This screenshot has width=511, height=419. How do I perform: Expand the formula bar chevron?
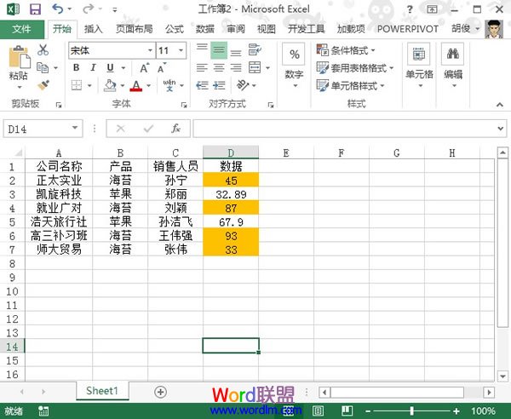(x=501, y=129)
